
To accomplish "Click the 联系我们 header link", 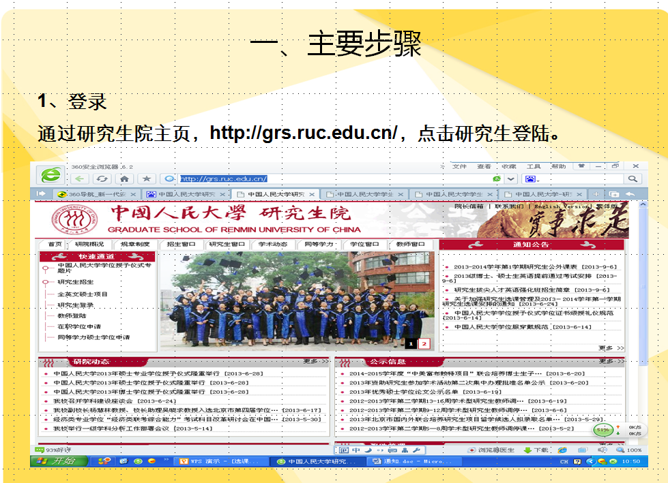I will coord(509,206).
